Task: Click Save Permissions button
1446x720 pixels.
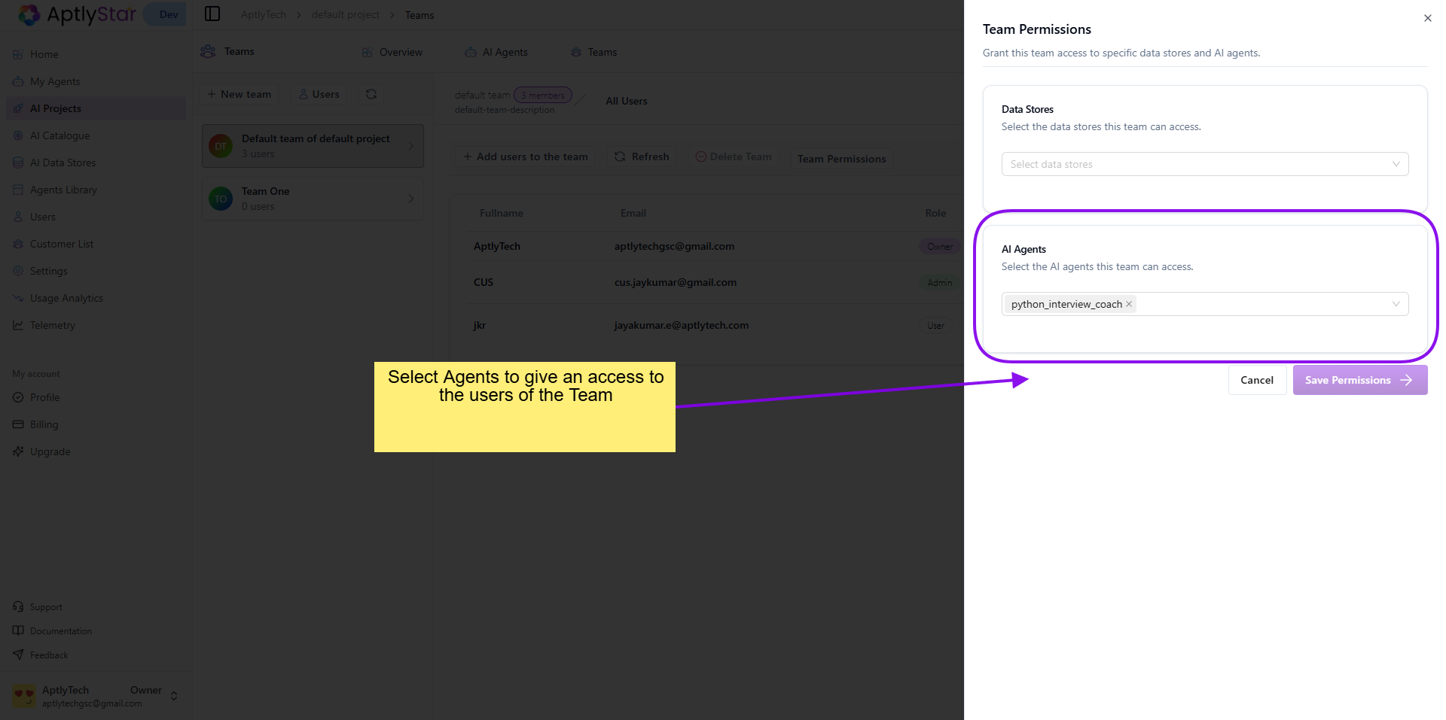Action: 1359,380
